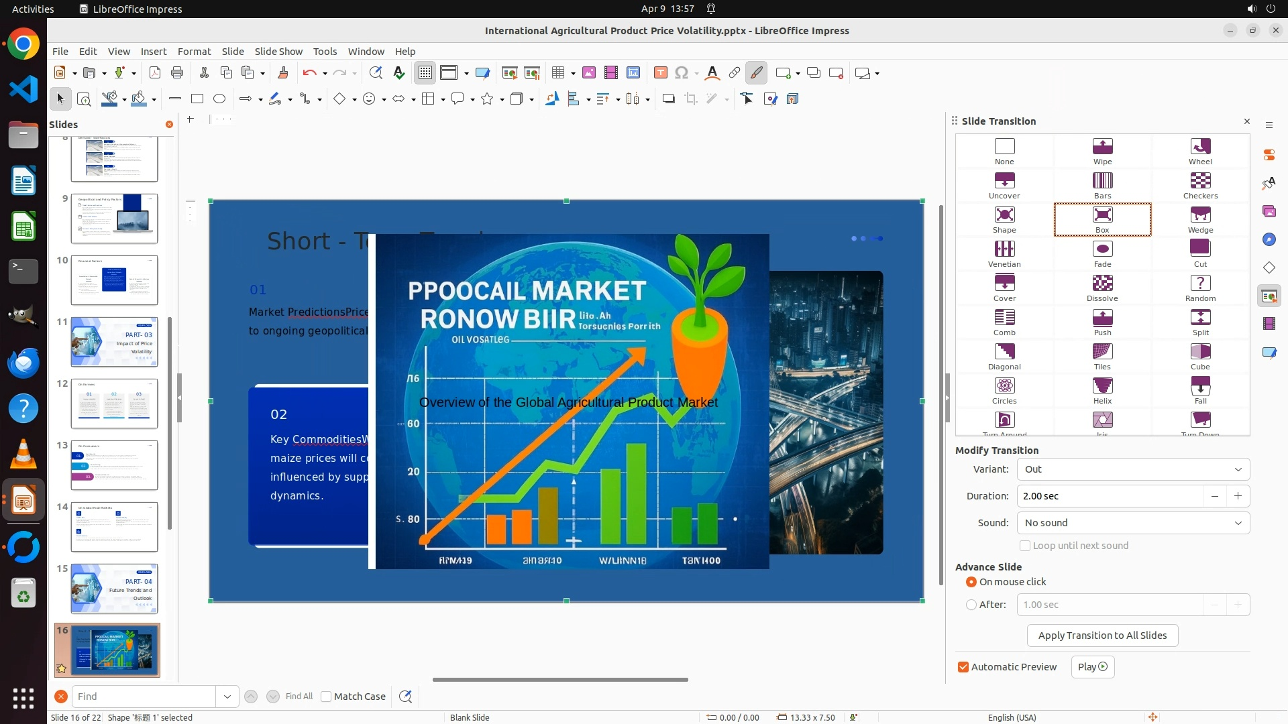Open the Slide Show menu
Screen dimensions: 1288x724
pyautogui.click(x=278, y=52)
